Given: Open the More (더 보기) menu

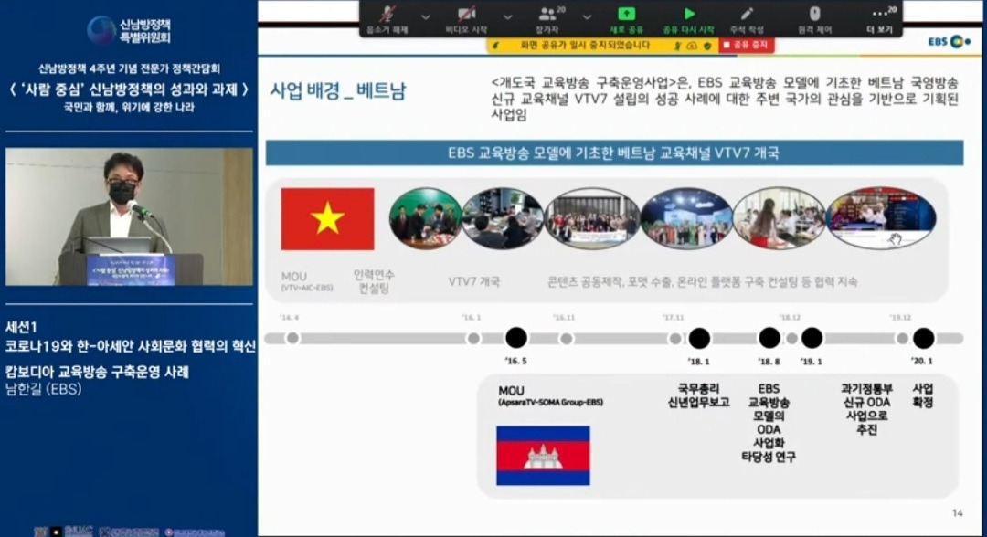Looking at the screenshot, I should pyautogui.click(x=880, y=19).
